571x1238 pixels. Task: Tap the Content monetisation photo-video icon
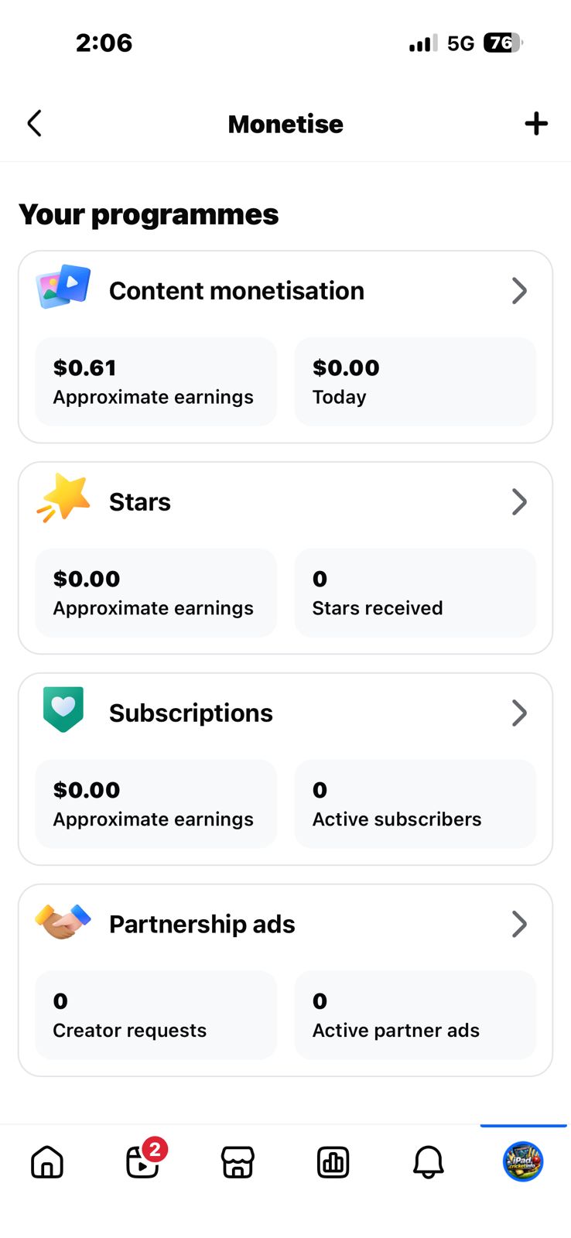coord(63,287)
